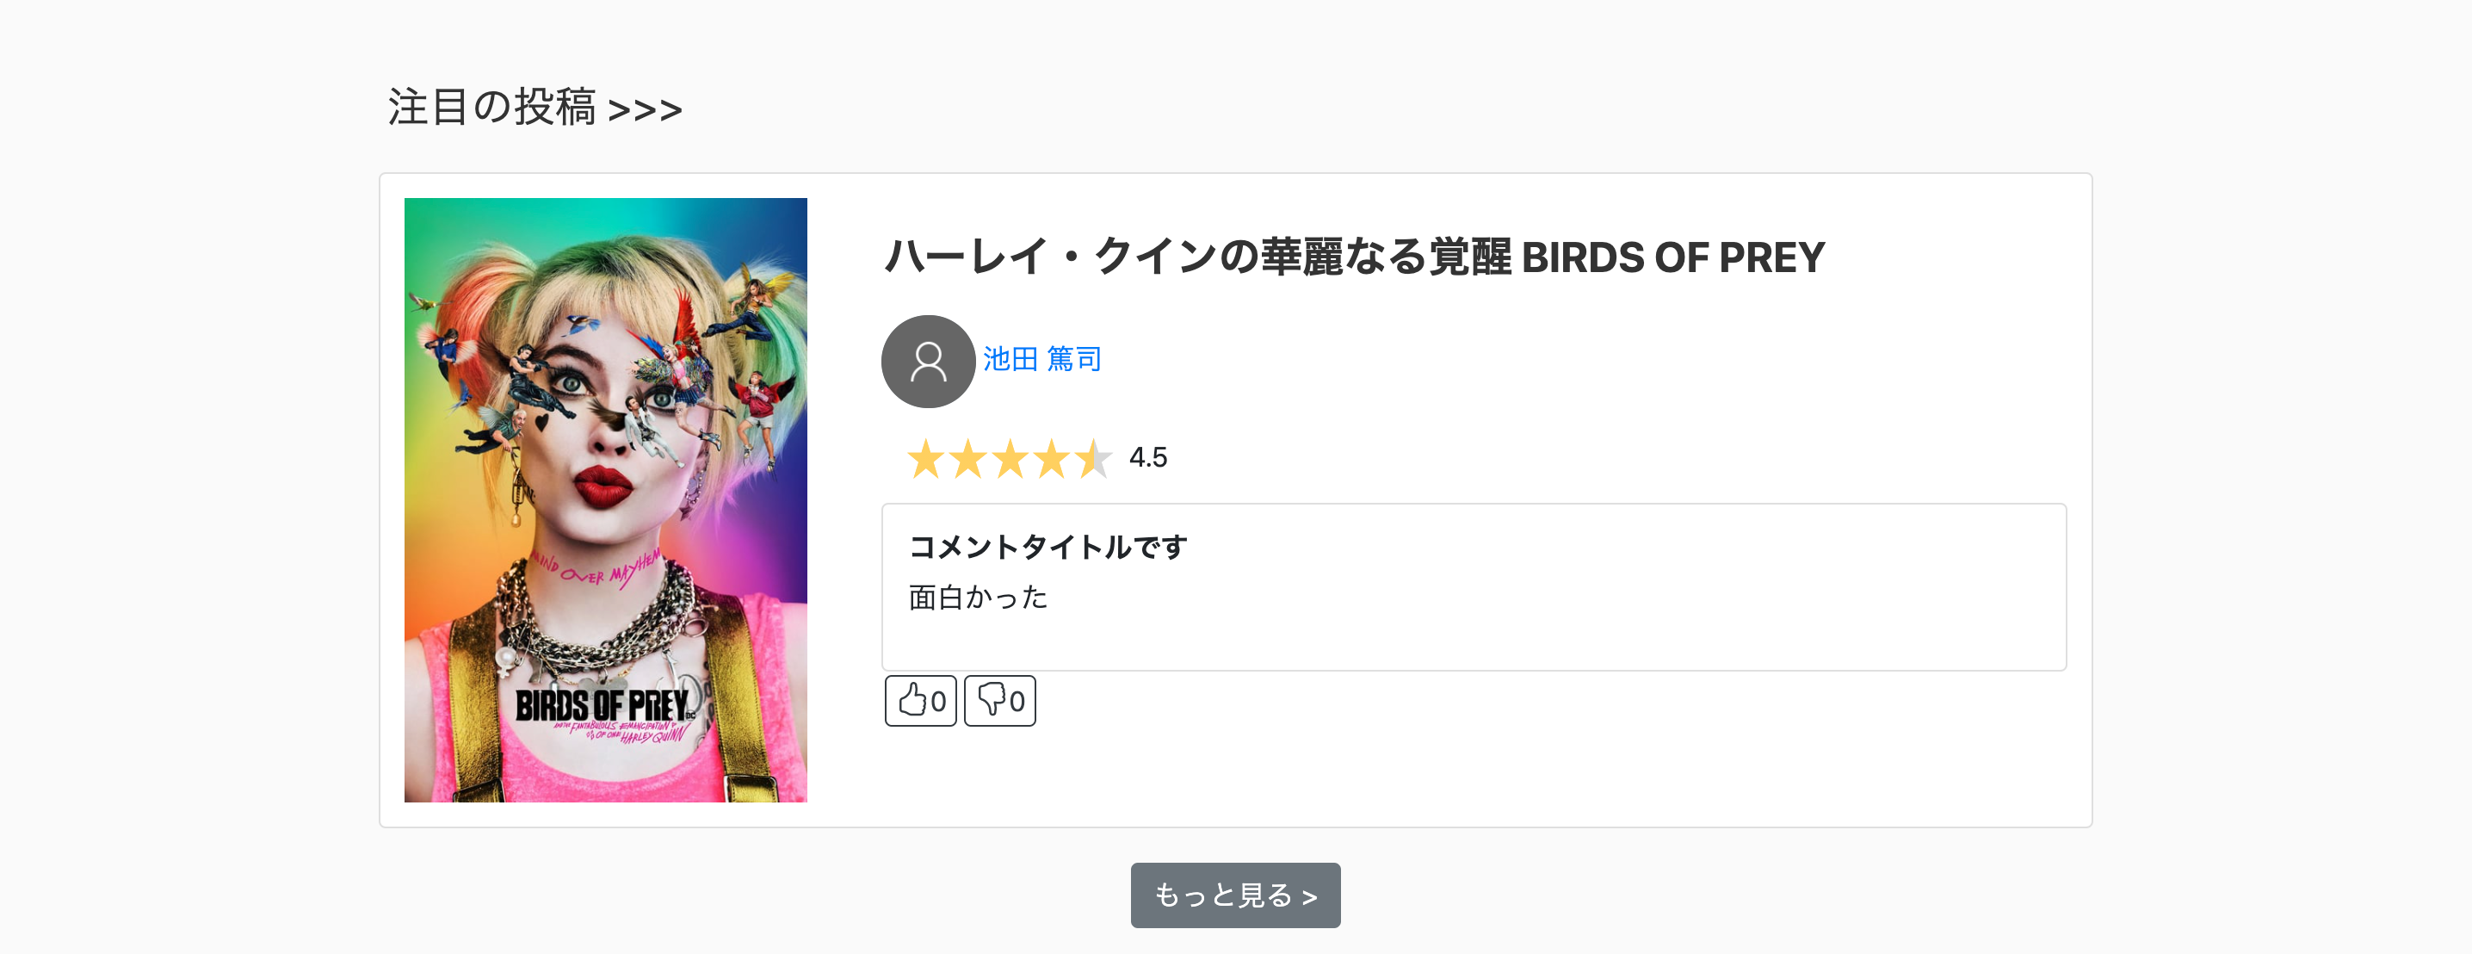Click the like count next to thumbs-up

[x=938, y=702]
